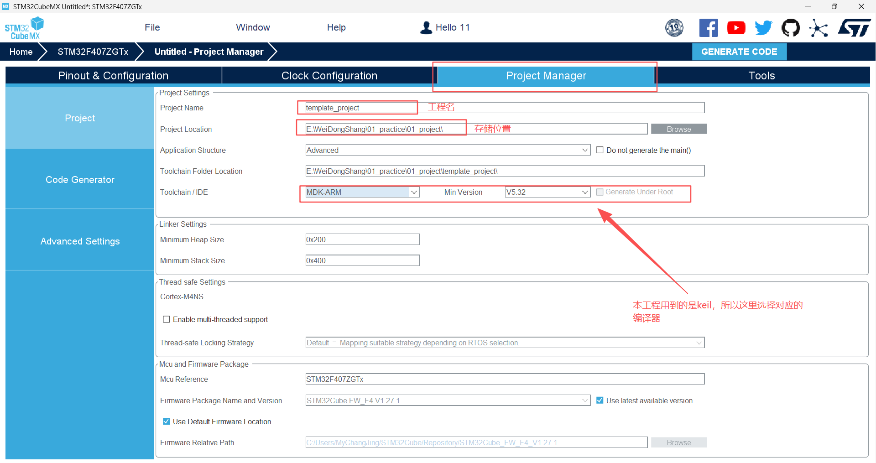
Task: Click the GENERATE CODE button
Action: click(739, 52)
